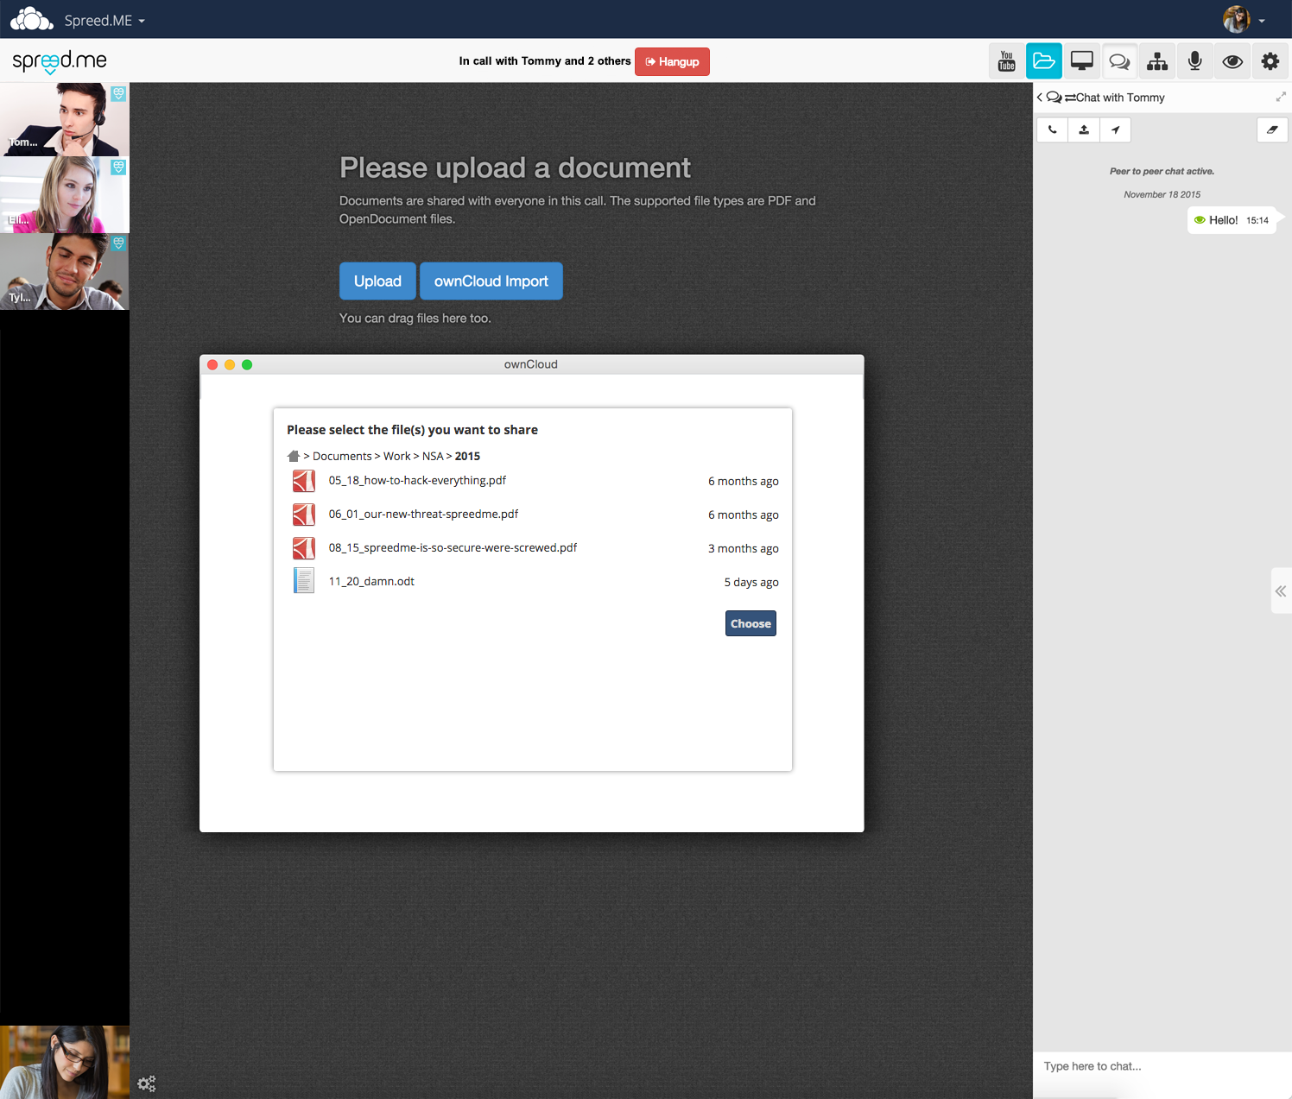The height and width of the screenshot is (1099, 1292).
Task: Start screen sharing with monitor icon
Action: (1081, 61)
